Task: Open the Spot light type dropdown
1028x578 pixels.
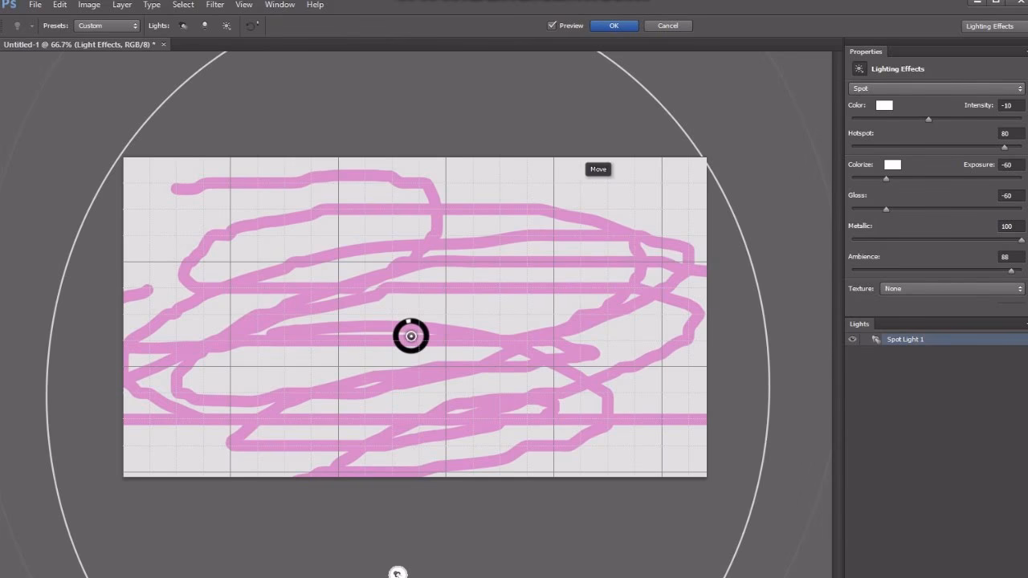Action: [936, 88]
